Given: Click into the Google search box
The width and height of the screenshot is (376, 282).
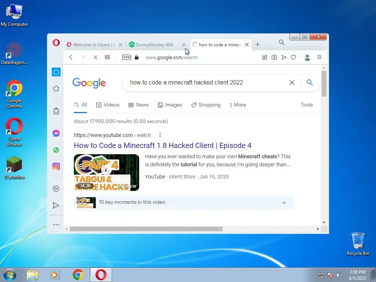Looking at the screenshot, I should pos(206,83).
